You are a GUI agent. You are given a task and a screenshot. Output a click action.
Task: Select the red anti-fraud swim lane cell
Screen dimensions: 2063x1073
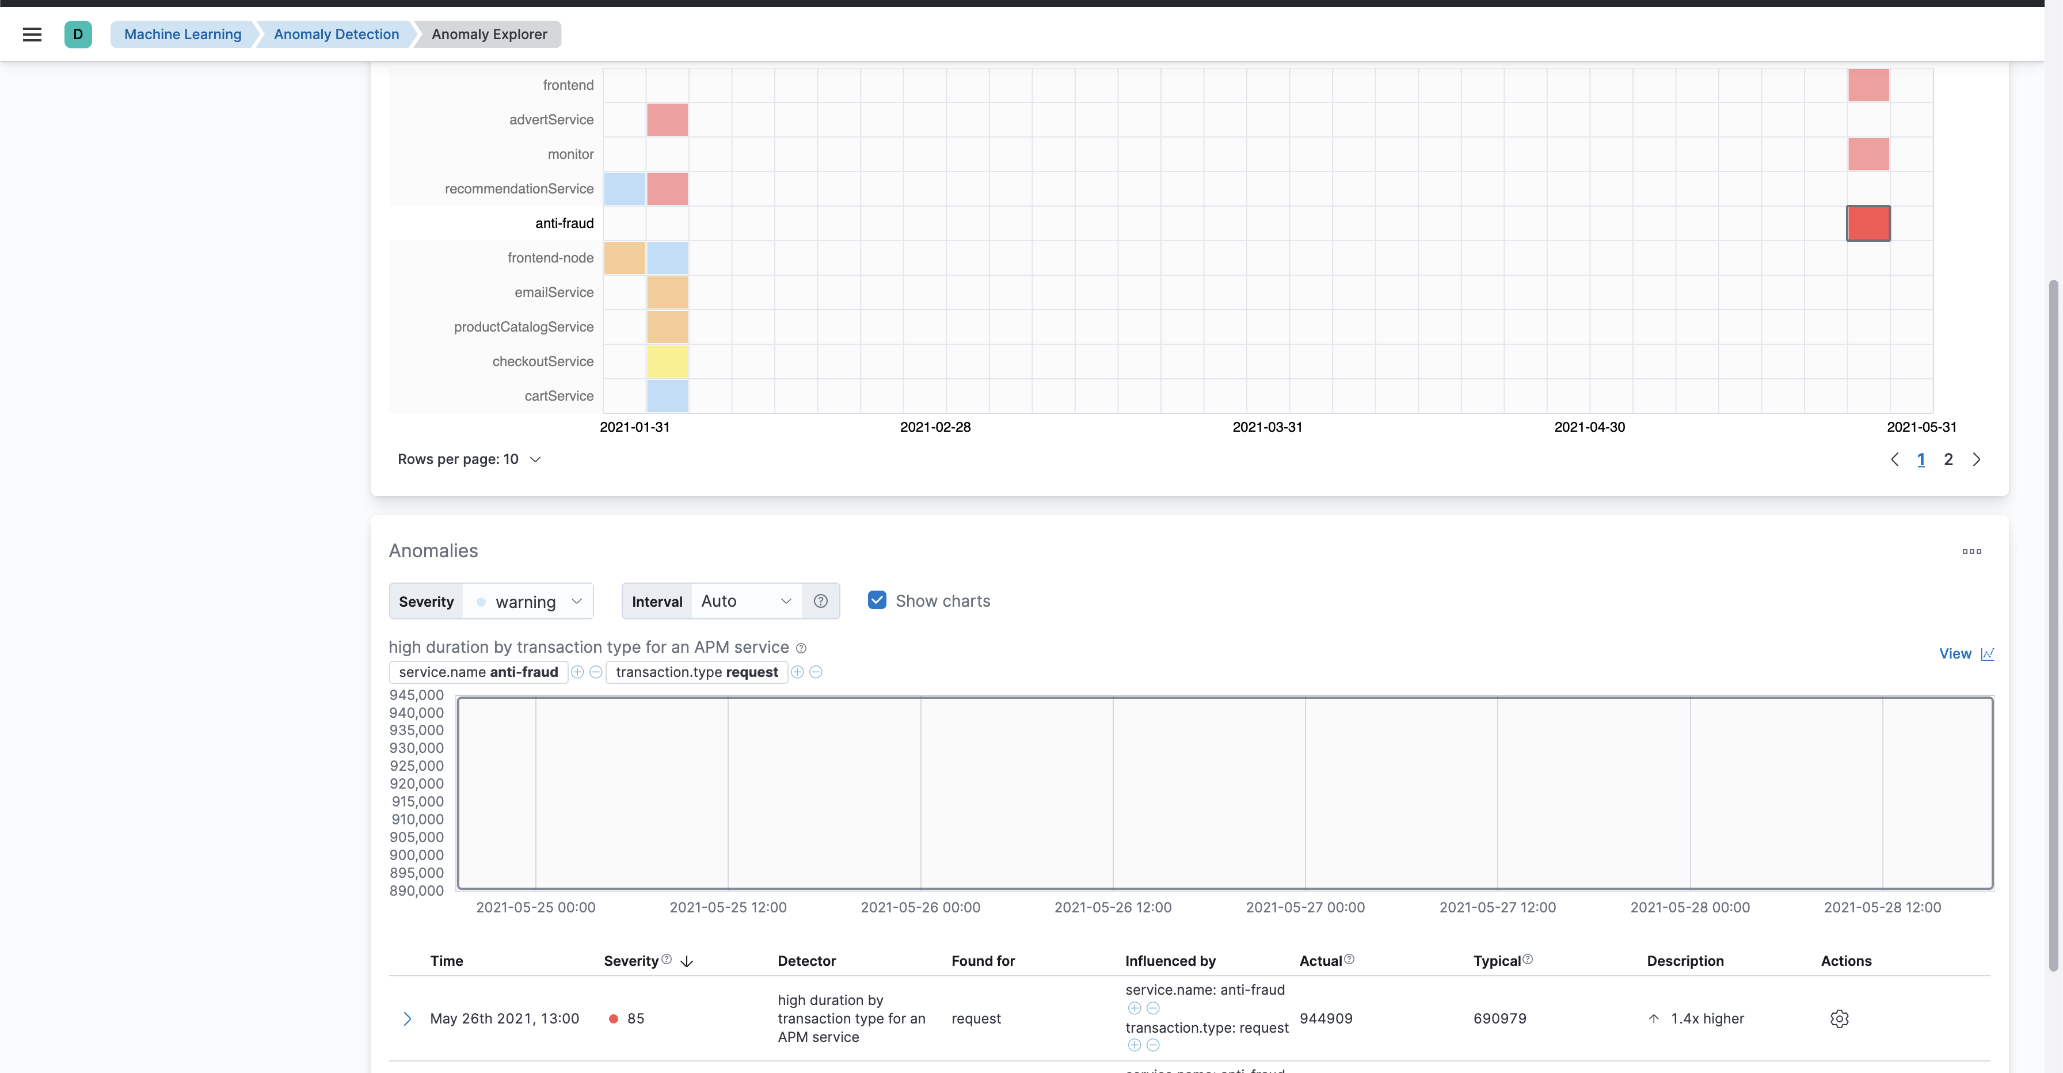pos(1868,223)
